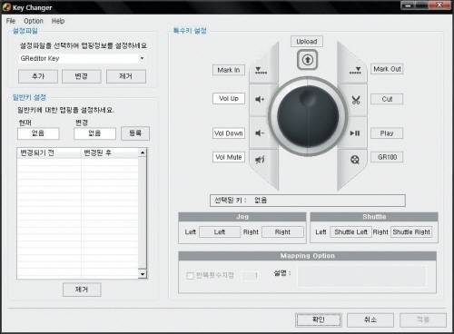
Task: Select the Mark In icon on controller
Action: point(261,71)
